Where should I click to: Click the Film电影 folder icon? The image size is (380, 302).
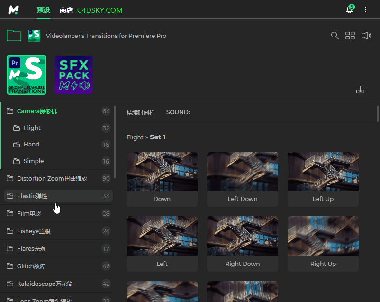pos(10,213)
